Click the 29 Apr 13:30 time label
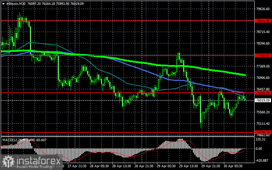The image size is (272, 170). click(188, 166)
